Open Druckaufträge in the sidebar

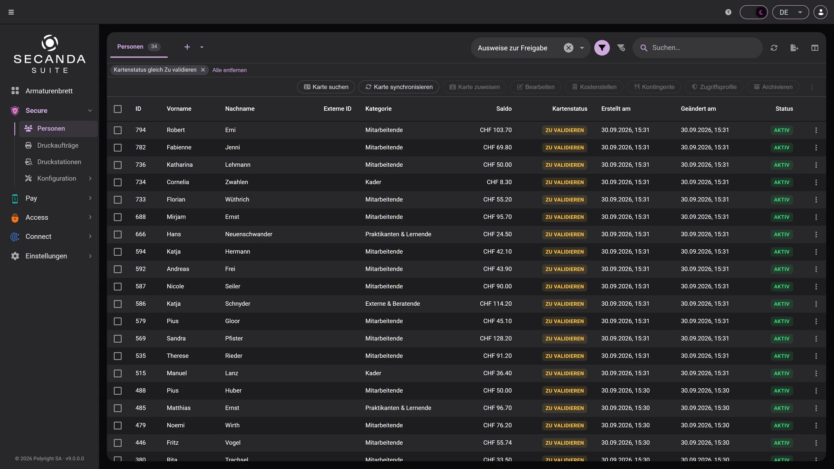pos(58,145)
